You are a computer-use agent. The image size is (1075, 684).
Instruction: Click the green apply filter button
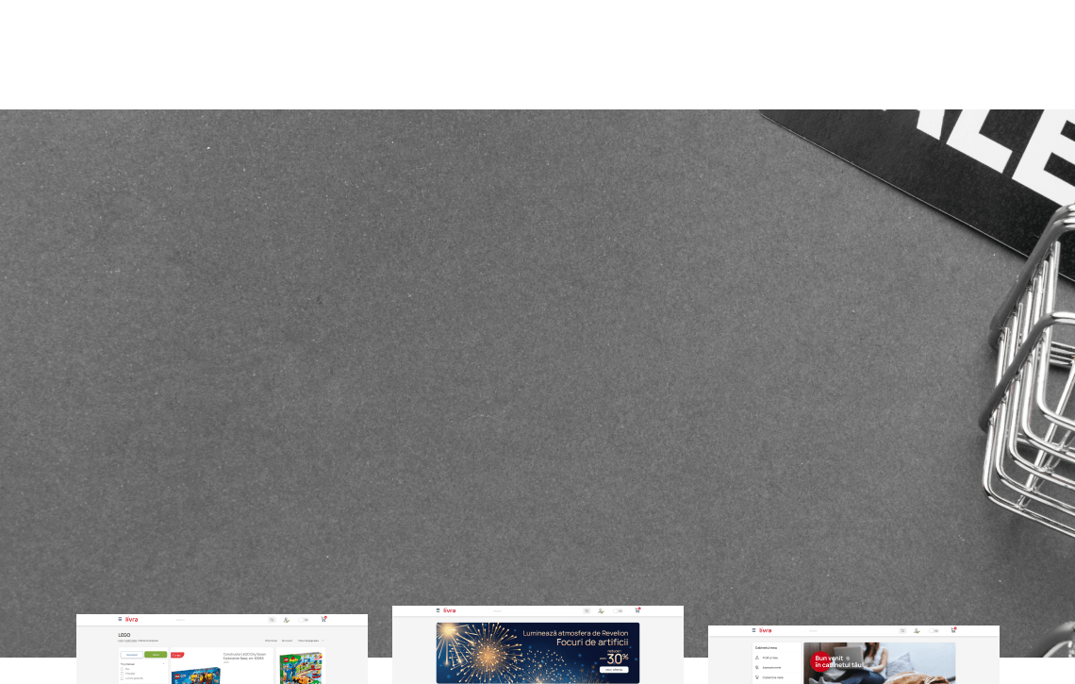(155, 654)
